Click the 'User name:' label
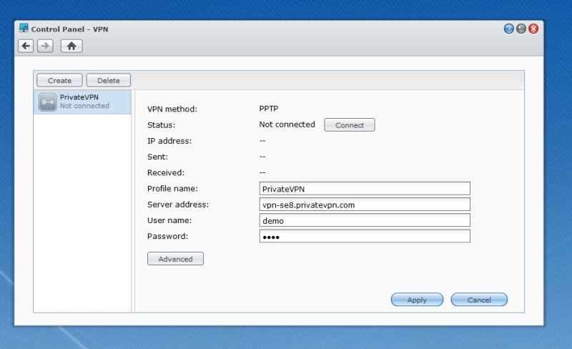This screenshot has width=572, height=349. point(169,220)
